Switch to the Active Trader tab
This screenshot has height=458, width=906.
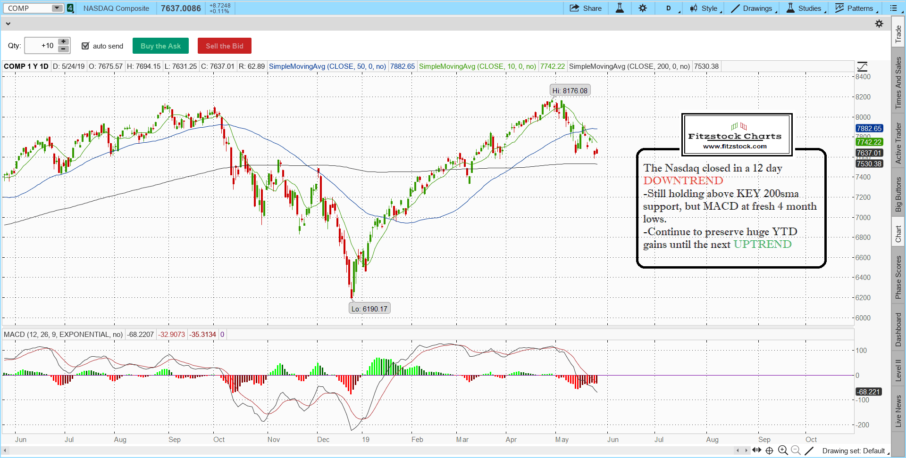click(x=898, y=143)
